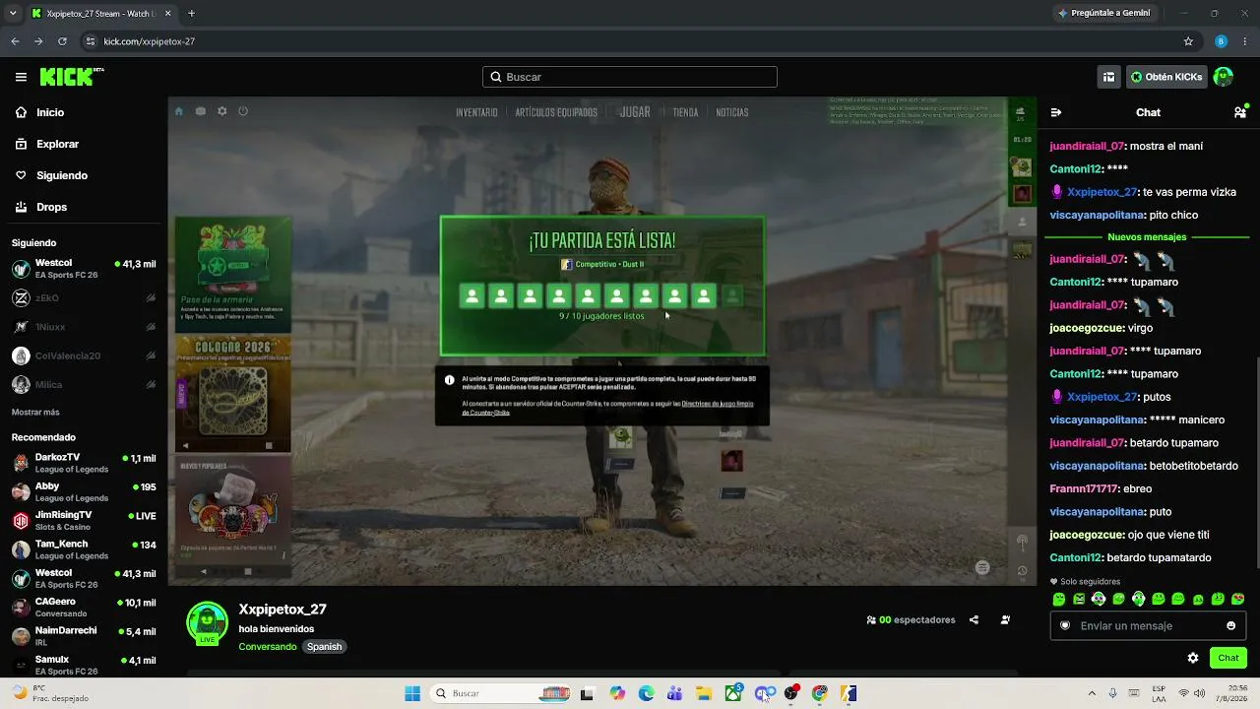
Task: Click the browser address bar URL
Action: [x=150, y=41]
